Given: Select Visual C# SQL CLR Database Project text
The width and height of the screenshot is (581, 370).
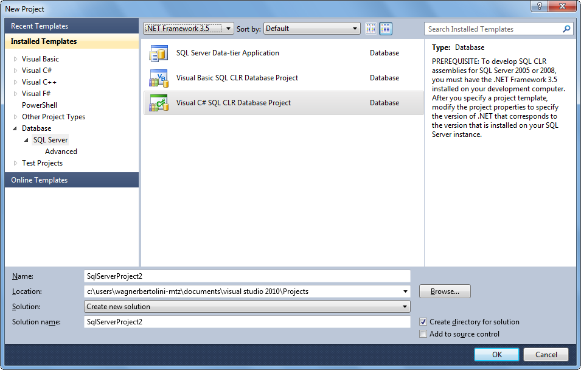Looking at the screenshot, I should 234,103.
